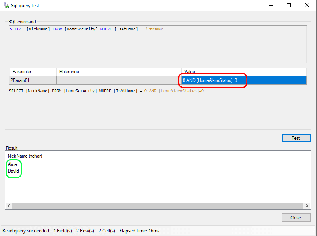Viewport: 317px width, 236px height.
Task: Click the Sql query test window icon
Action: coord(6,6)
